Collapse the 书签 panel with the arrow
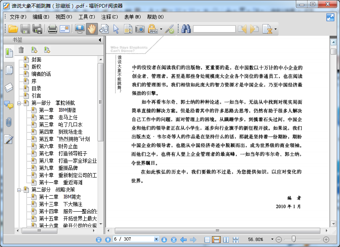The height and width of the screenshot is (247, 340). [100, 40]
